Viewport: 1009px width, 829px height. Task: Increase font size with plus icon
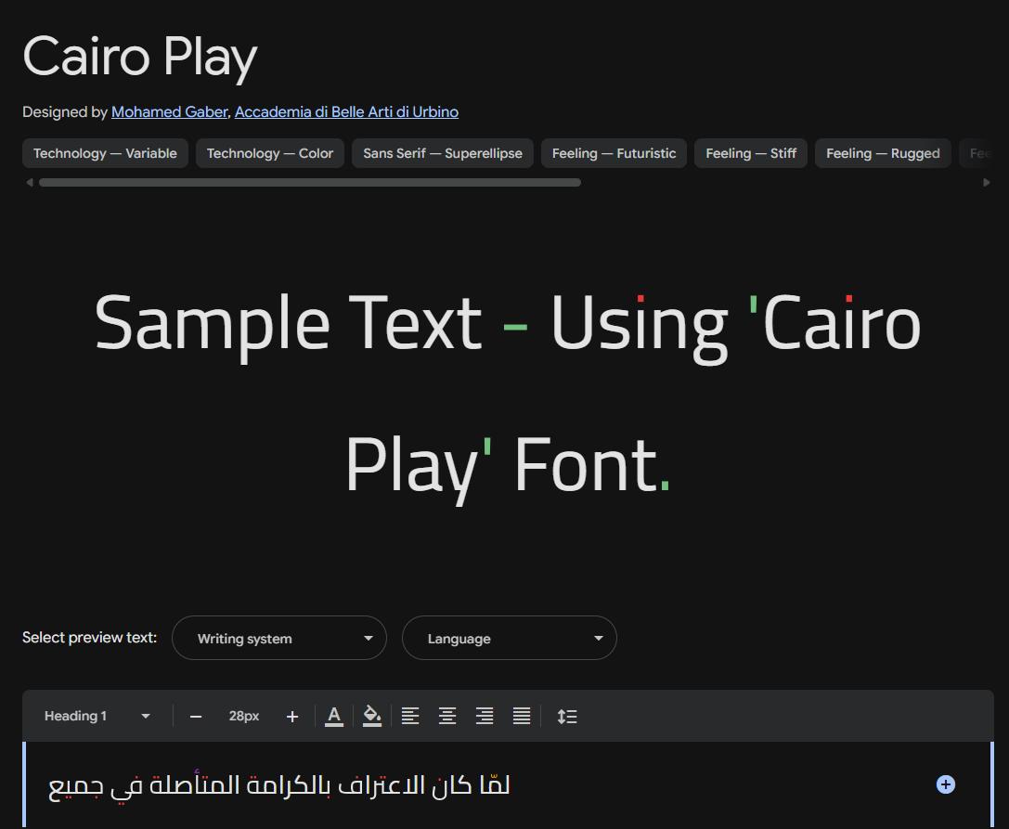pos(292,717)
